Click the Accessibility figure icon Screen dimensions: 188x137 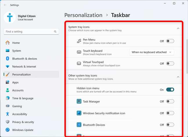coord(8,114)
